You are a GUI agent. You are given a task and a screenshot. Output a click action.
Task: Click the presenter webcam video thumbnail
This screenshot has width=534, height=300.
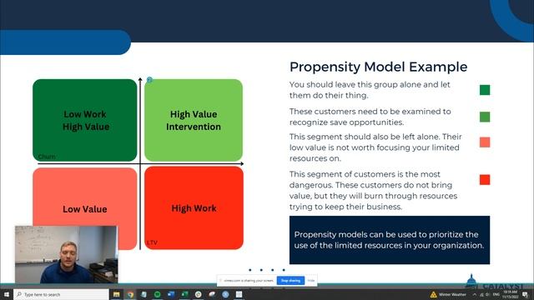[67, 254]
